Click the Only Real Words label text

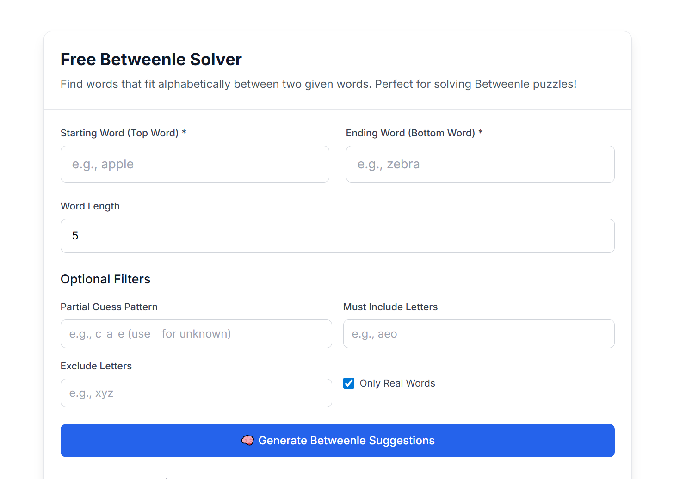click(397, 383)
